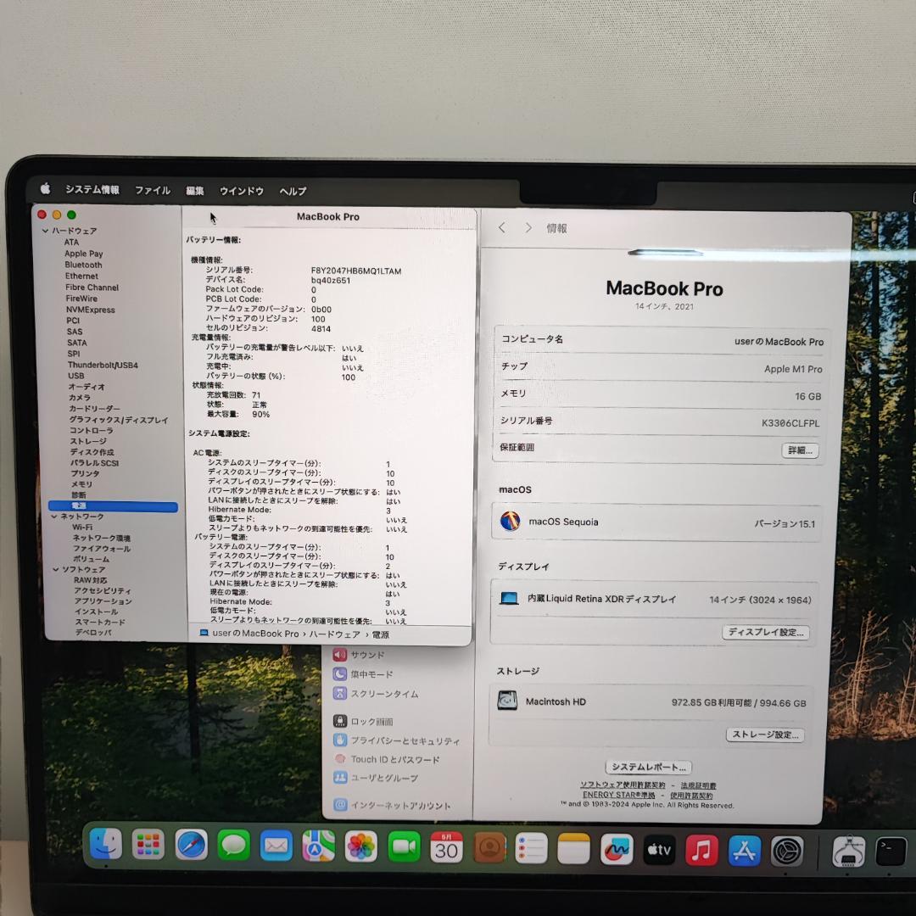
Task: Expand the ネットワーク tree section
Action: [x=56, y=516]
